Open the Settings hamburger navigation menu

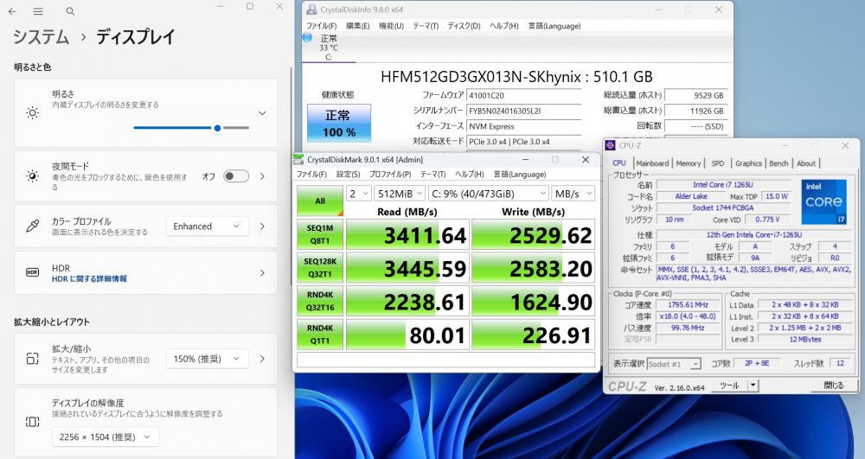(x=37, y=11)
